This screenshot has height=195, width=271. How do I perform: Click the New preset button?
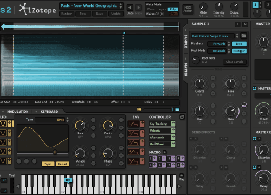coord(83,14)
